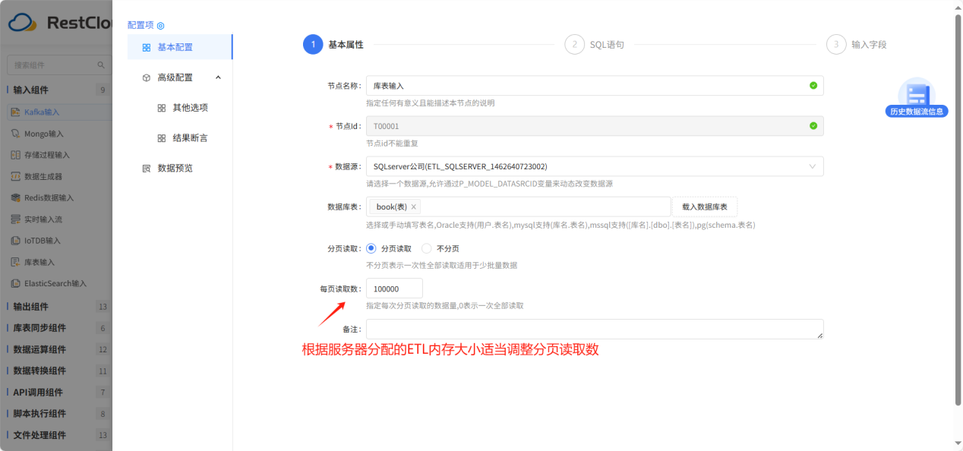Open the 数据源 dropdown
The height and width of the screenshot is (451, 963).
tap(595, 166)
